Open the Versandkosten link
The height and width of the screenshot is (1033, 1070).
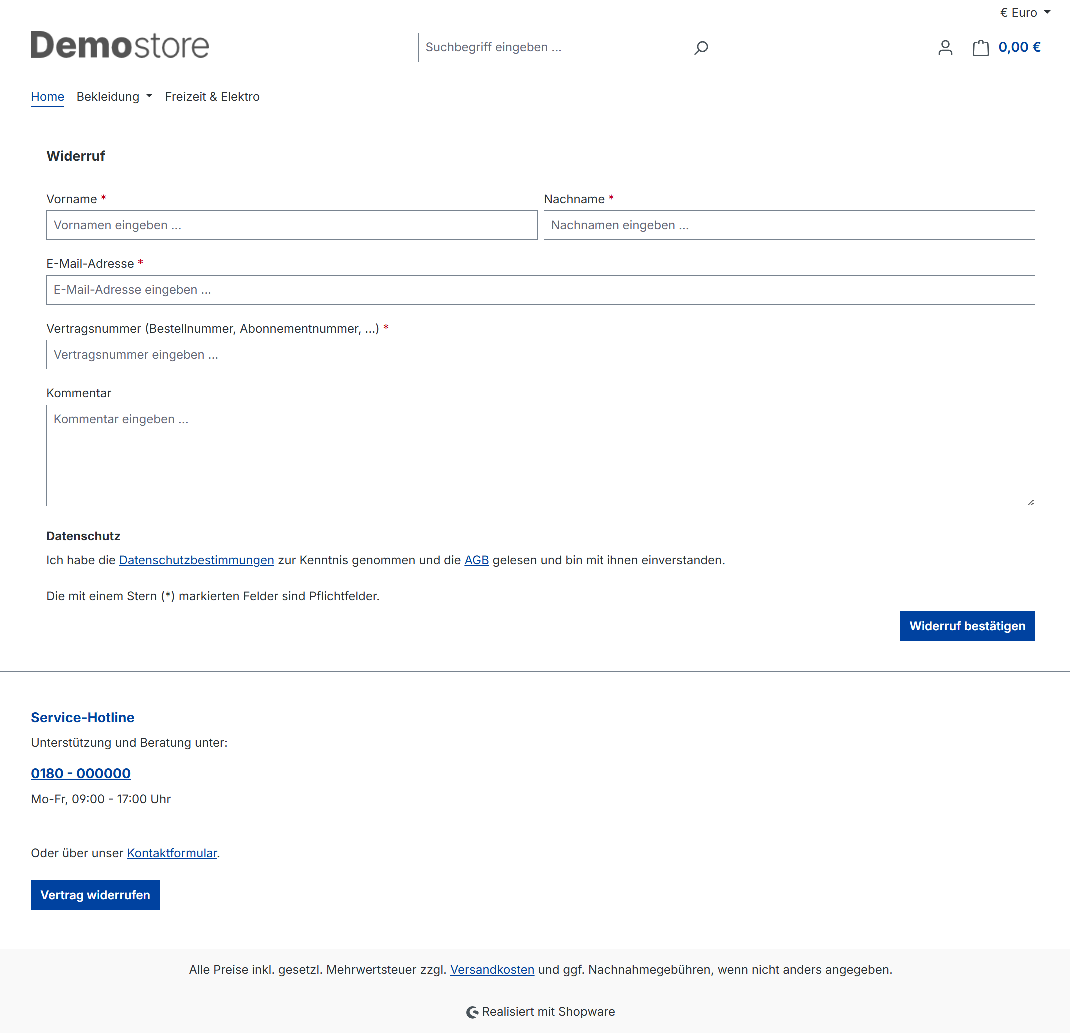coord(492,970)
